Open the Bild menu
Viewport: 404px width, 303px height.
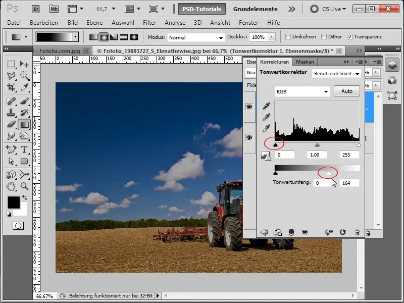(73, 23)
